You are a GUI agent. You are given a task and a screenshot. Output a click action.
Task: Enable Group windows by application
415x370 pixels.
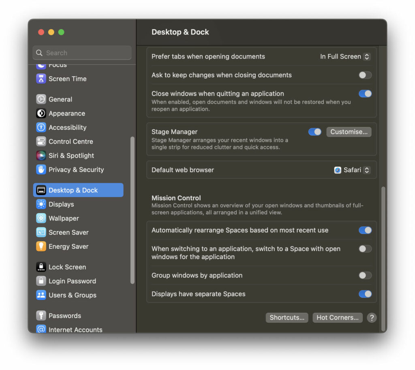(x=364, y=275)
